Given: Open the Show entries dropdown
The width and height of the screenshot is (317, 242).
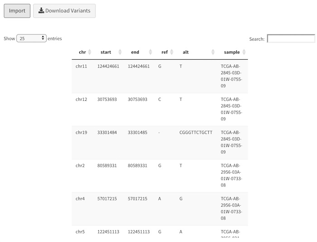Looking at the screenshot, I should (31, 38).
